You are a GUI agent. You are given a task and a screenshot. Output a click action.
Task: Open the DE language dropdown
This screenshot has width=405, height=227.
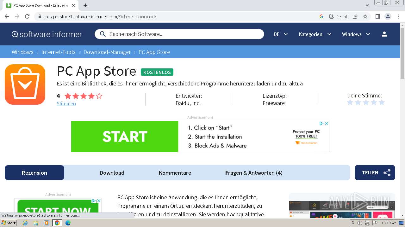(280, 34)
